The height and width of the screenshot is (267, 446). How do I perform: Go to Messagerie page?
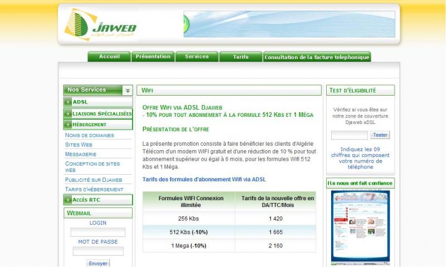[81, 154]
